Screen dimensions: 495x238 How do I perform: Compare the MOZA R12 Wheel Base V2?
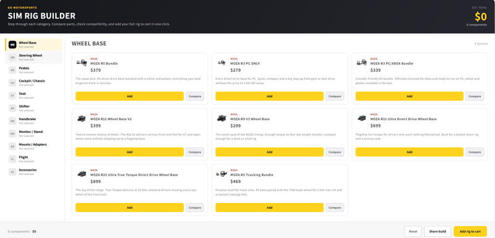pos(195,152)
